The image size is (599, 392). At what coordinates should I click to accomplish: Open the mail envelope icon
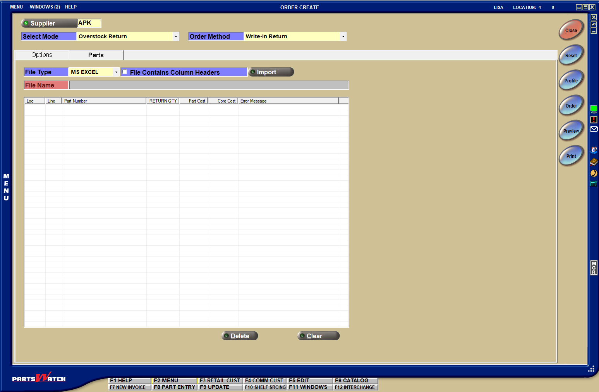(594, 129)
